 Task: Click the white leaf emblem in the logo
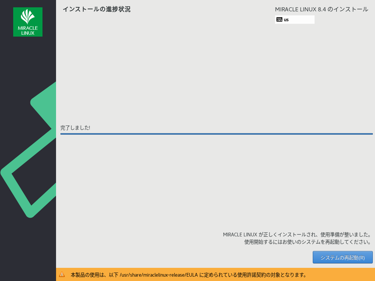[28, 17]
